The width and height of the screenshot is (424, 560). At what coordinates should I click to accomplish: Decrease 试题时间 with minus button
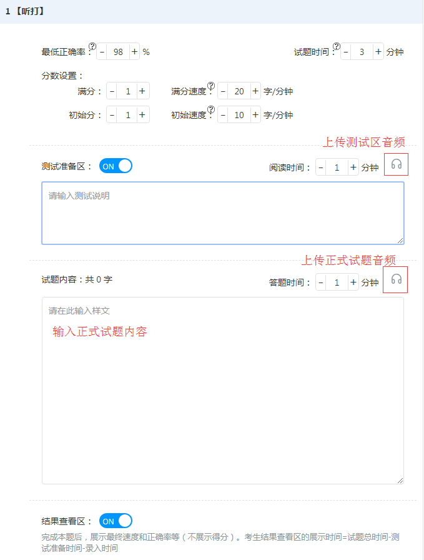coord(346,52)
